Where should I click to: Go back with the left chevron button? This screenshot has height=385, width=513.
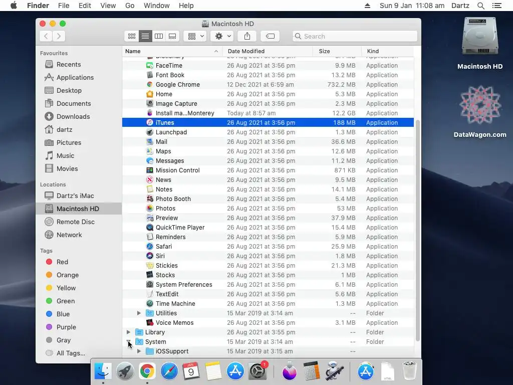[x=46, y=36]
